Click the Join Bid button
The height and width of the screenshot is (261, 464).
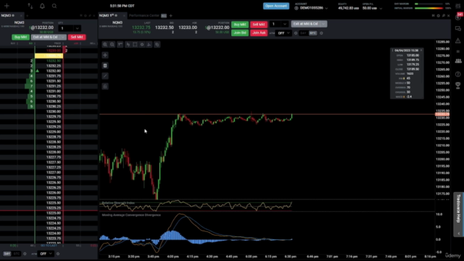pyautogui.click(x=240, y=33)
